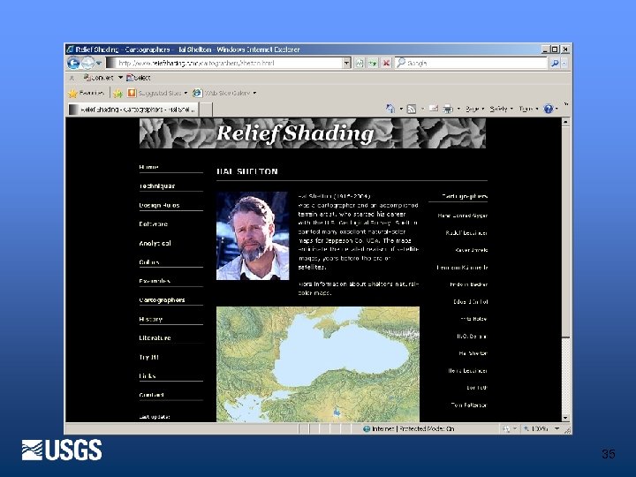This screenshot has height=477, width=636.
Task: Click the vertical scrollbar thumb
Action: [x=566, y=231]
